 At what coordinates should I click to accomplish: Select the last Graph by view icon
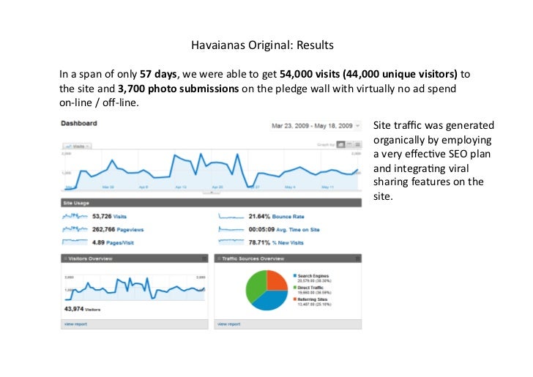click(357, 145)
